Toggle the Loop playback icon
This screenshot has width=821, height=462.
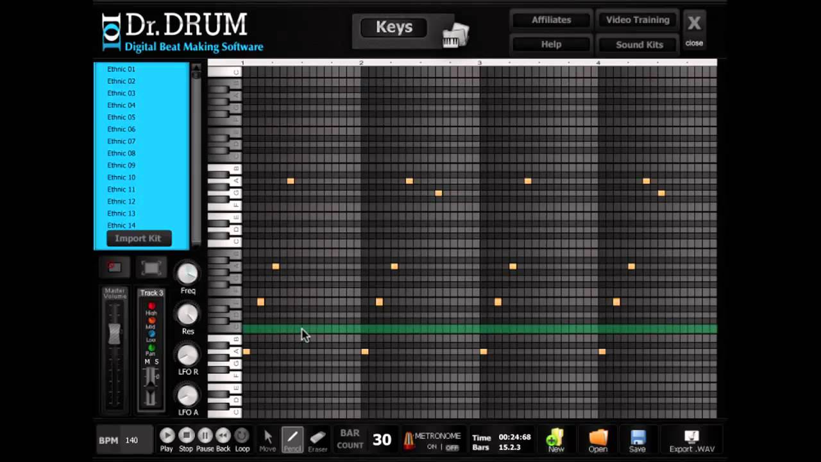tap(242, 436)
